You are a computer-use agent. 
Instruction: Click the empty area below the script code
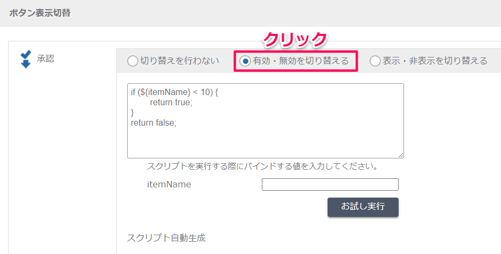click(265, 142)
